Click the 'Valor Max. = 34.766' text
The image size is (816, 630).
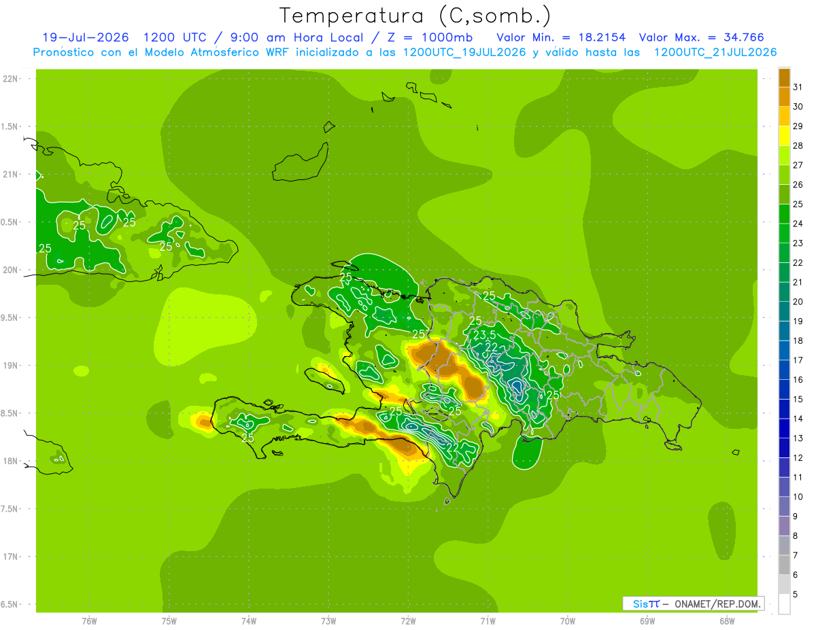(702, 37)
